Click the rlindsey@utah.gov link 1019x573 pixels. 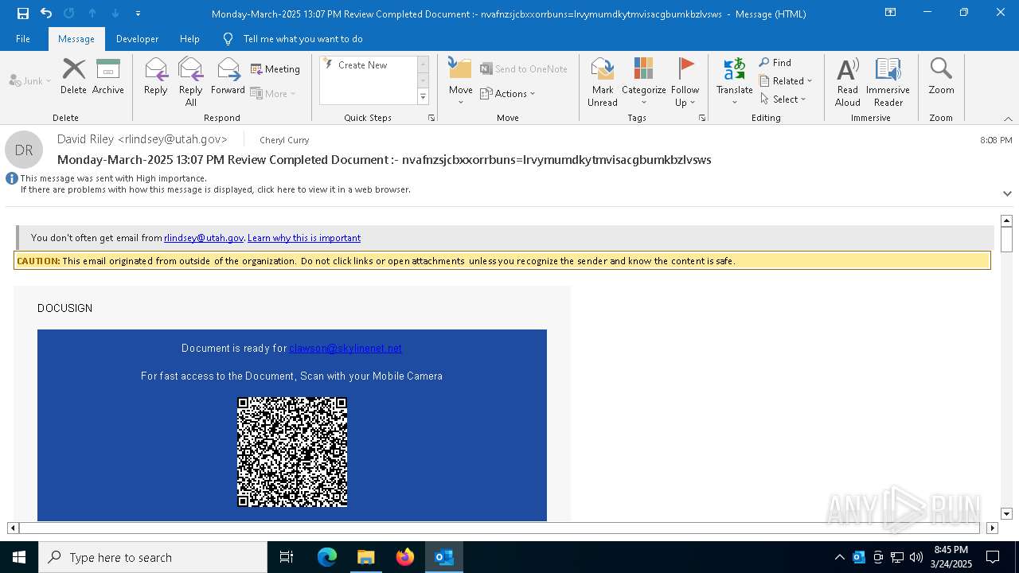[x=204, y=238]
